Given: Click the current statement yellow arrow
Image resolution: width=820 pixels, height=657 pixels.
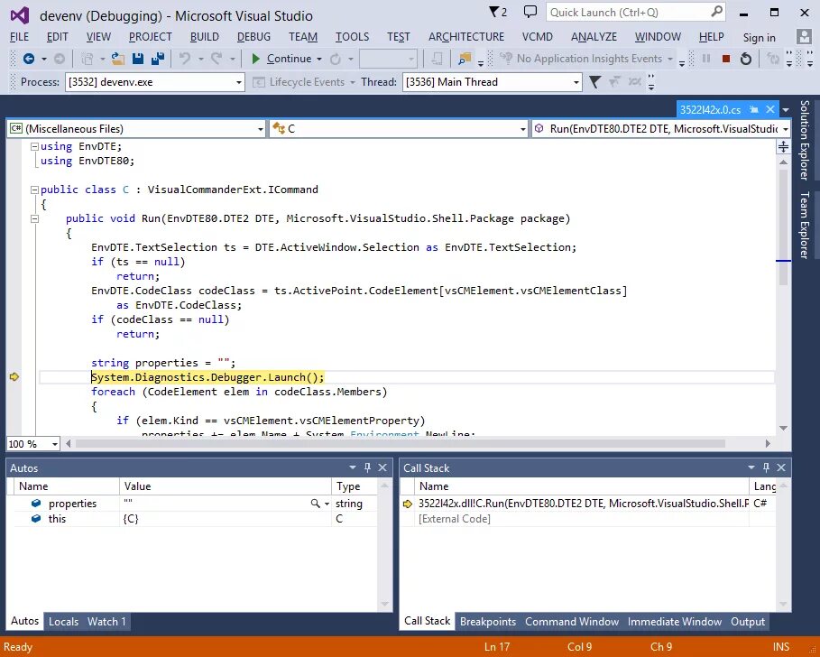Looking at the screenshot, I should [x=14, y=376].
